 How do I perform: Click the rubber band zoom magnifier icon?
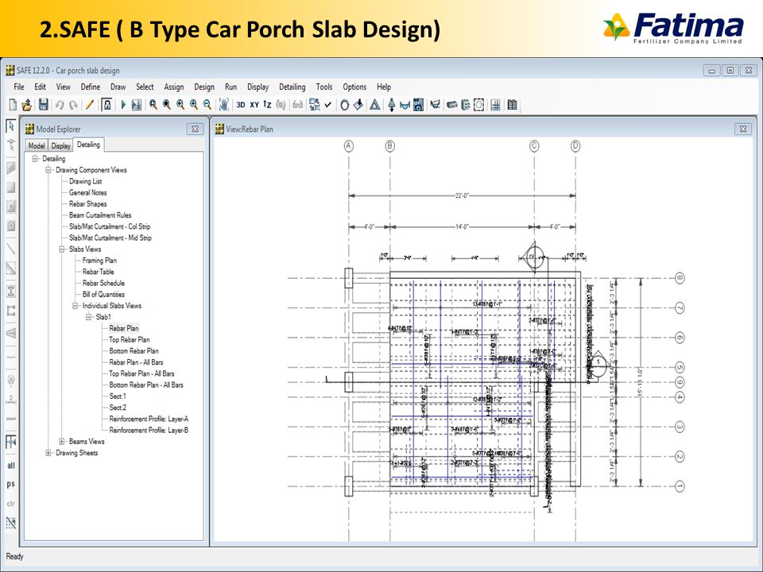(x=153, y=105)
